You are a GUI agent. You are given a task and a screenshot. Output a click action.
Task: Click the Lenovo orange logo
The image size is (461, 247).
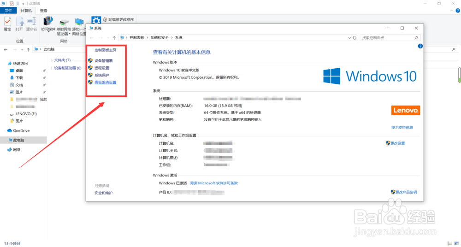(405, 110)
